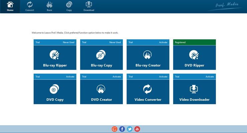Click the Blu-ray Copy discs icon
Image resolution: width=247 pixels, height=133 pixels.
click(101, 55)
